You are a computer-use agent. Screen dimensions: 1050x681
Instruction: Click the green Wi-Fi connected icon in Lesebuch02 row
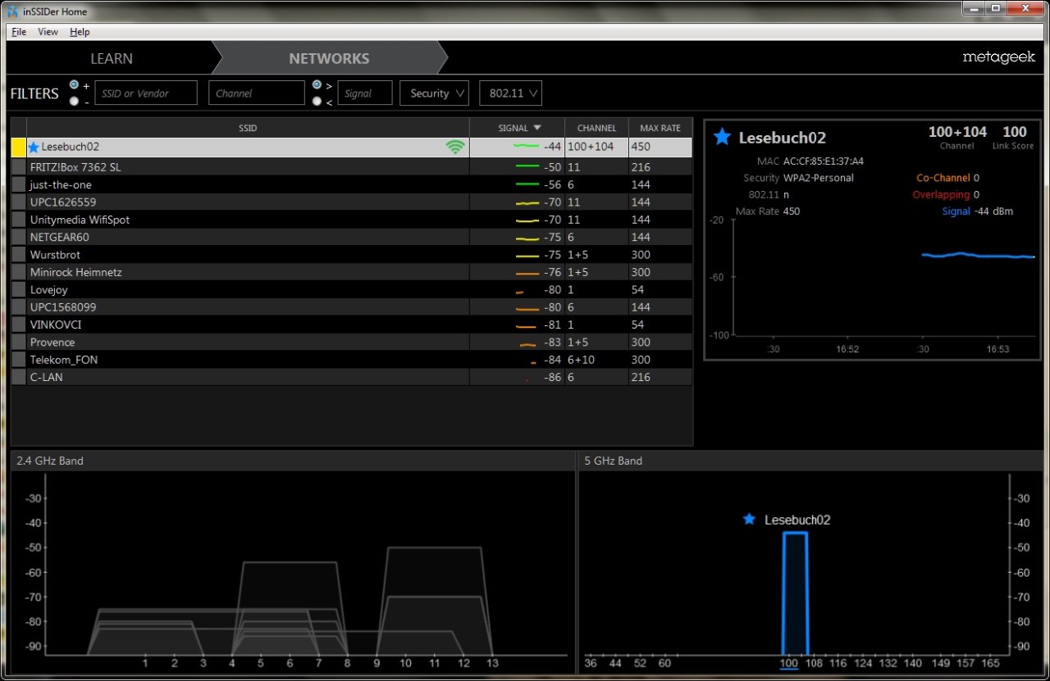tap(455, 148)
